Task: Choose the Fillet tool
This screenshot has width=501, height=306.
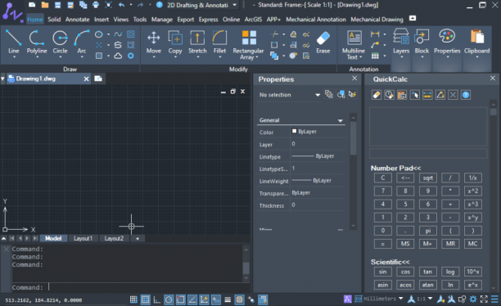Action: pos(219,43)
